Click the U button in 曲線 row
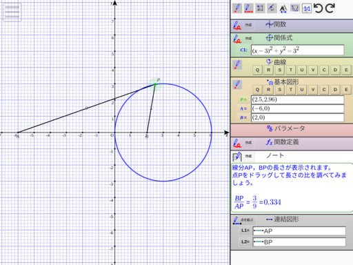Viewport: 353px width, 265px height. point(302,70)
